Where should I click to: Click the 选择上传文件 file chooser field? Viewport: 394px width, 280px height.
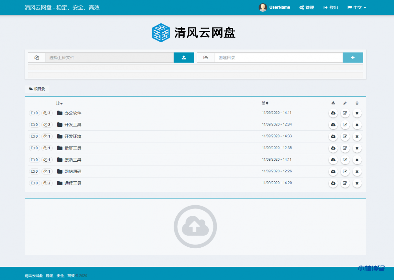tap(109, 58)
